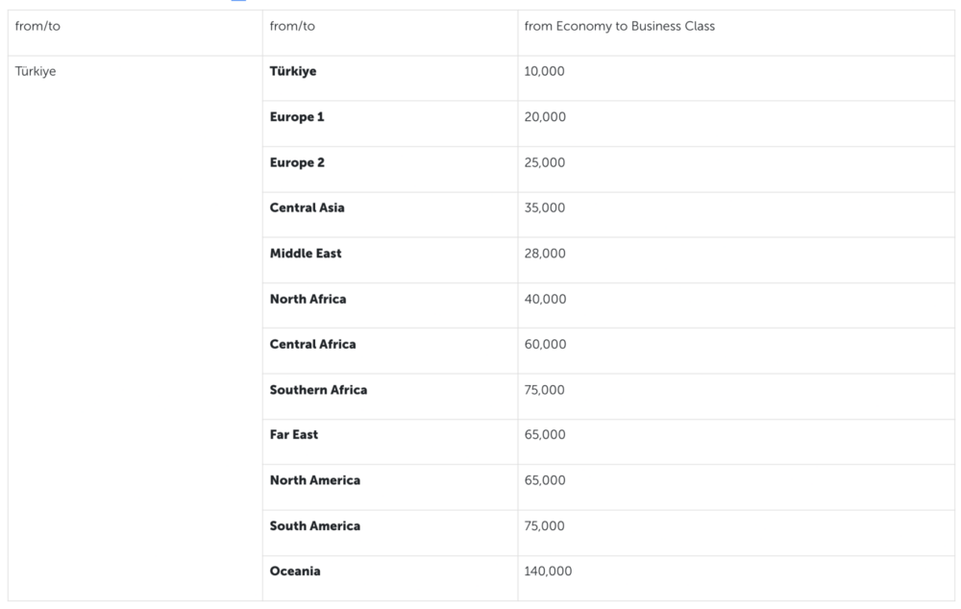Click the 60,000 value for Central Africa

(x=545, y=345)
